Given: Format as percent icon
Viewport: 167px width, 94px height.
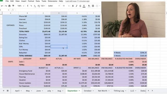Looking at the screenshot, I should point(31,6).
